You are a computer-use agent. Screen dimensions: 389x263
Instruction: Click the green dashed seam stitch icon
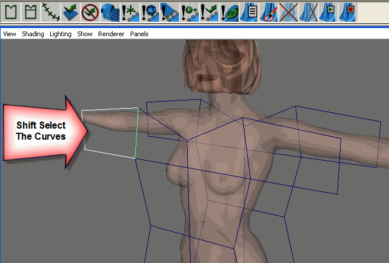pos(51,10)
